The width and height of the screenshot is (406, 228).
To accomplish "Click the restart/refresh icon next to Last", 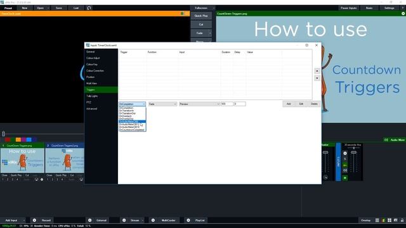I will [x=89, y=8].
